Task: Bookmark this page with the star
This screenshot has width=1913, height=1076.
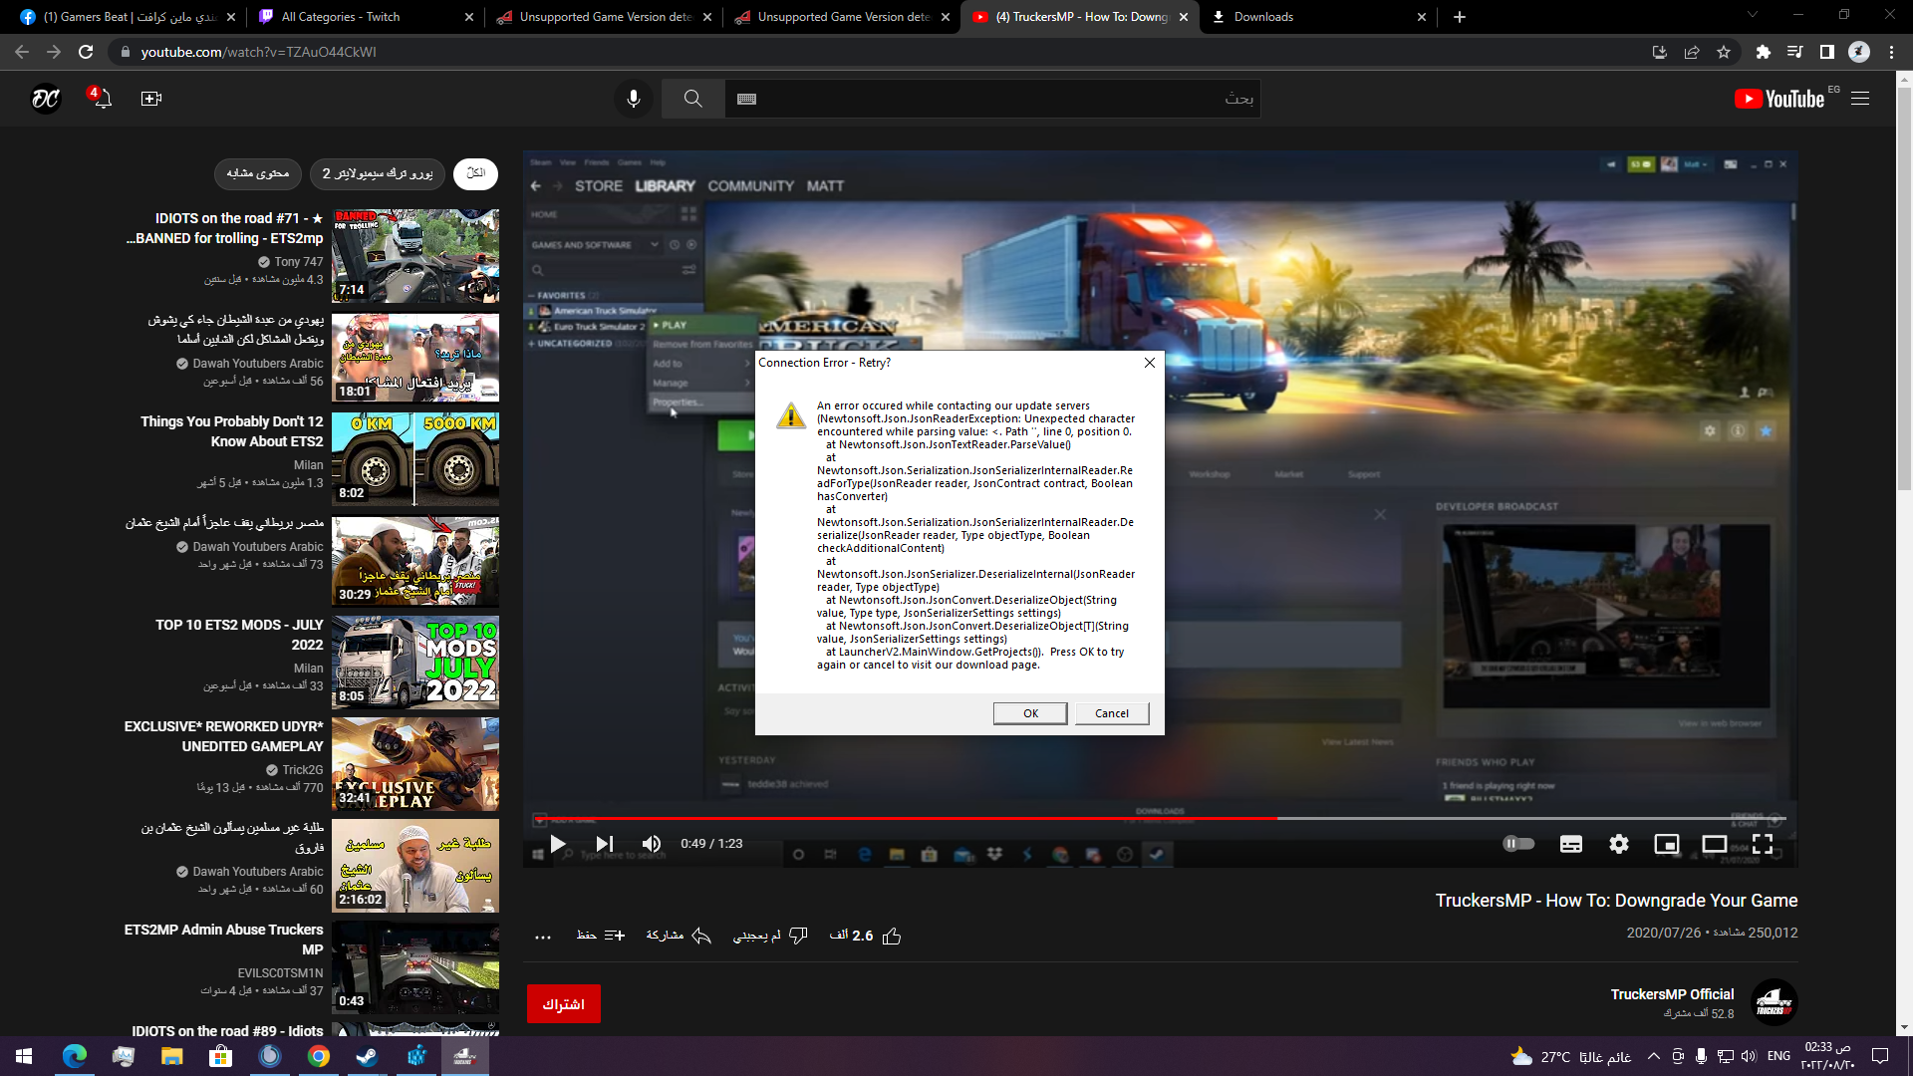Action: [1724, 52]
